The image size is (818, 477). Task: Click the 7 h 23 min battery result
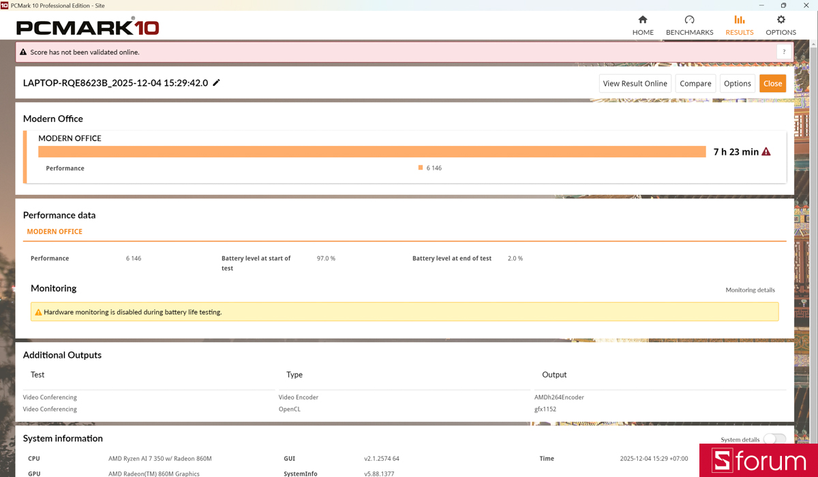pos(736,151)
